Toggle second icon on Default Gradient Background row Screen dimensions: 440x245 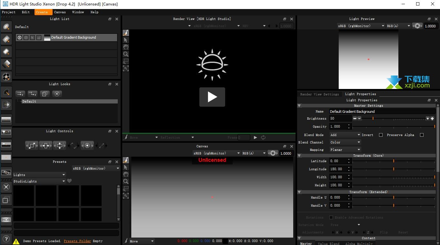26,37
